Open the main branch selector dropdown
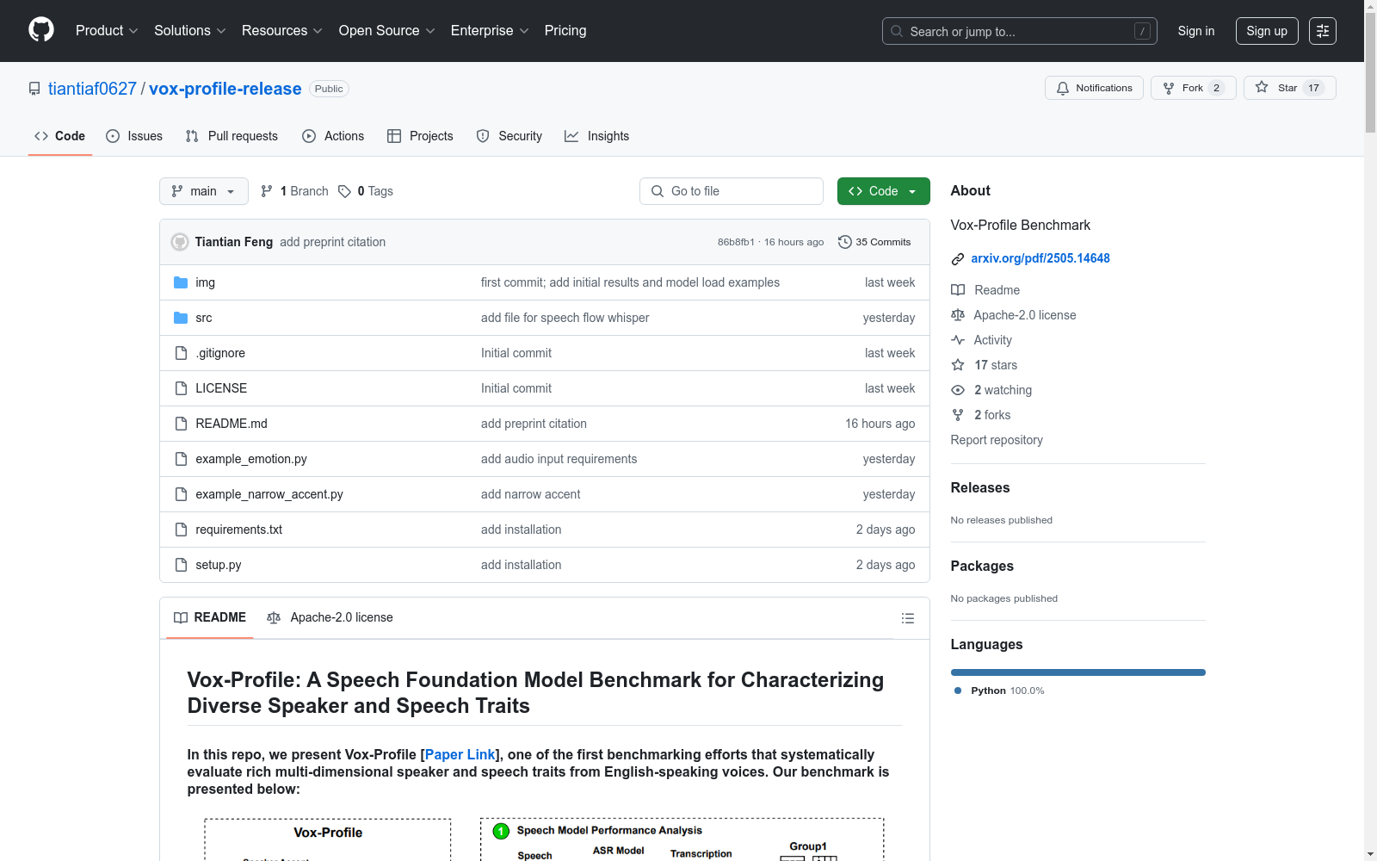 pos(204,191)
